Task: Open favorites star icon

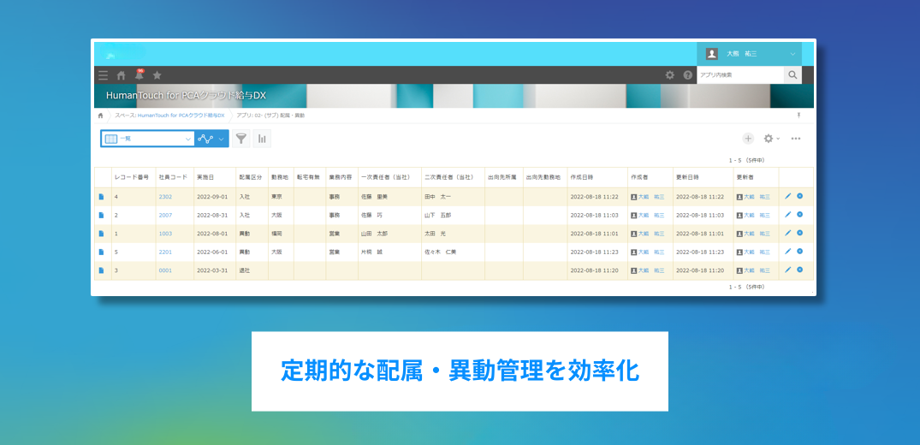Action: pyautogui.click(x=157, y=75)
